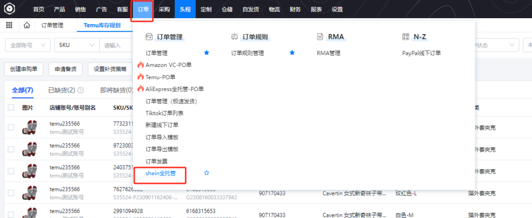
Task: Open 订单发票 menu entry
Action: pos(157,161)
